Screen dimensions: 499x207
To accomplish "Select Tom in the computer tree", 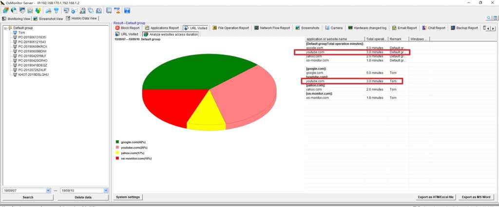I will (x=21, y=33).
